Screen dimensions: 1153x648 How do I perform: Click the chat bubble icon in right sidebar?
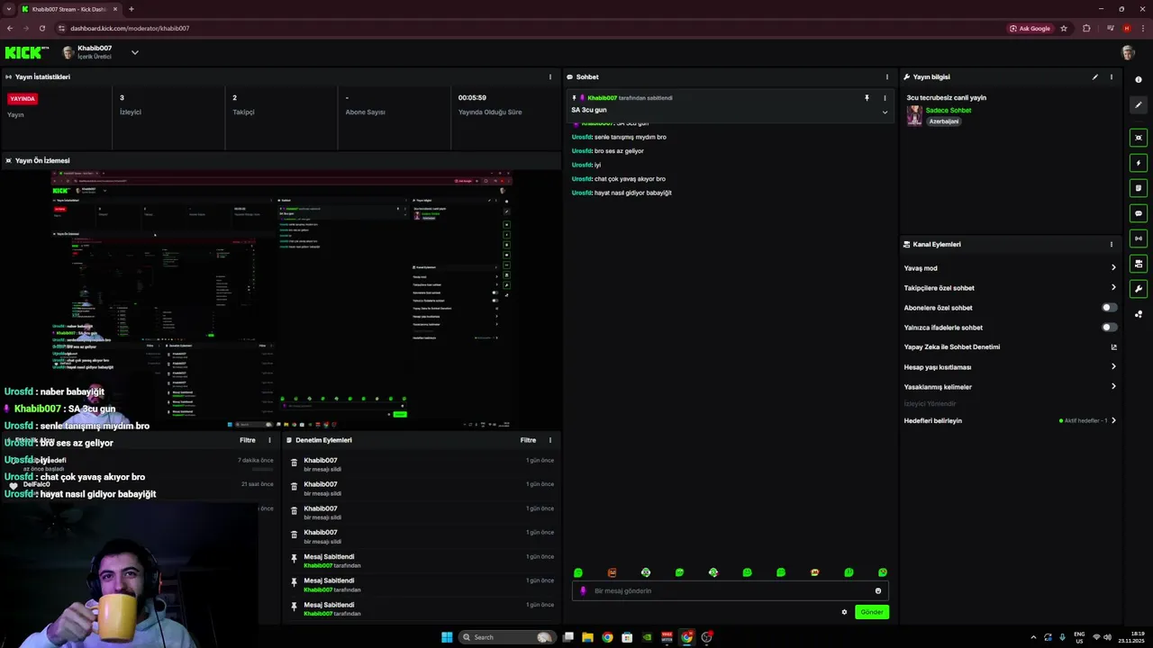pyautogui.click(x=1139, y=213)
